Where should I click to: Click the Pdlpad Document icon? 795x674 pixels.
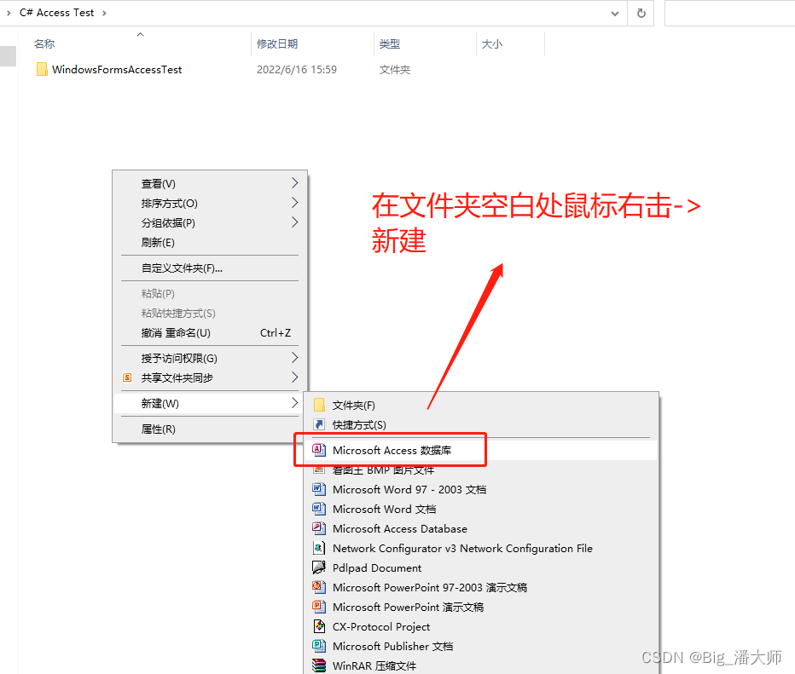[x=319, y=567]
